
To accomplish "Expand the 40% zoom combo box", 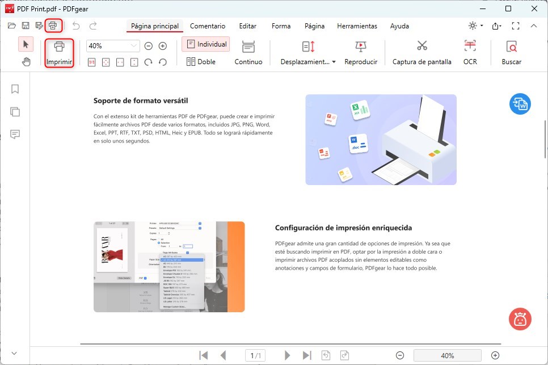I will (113, 46).
